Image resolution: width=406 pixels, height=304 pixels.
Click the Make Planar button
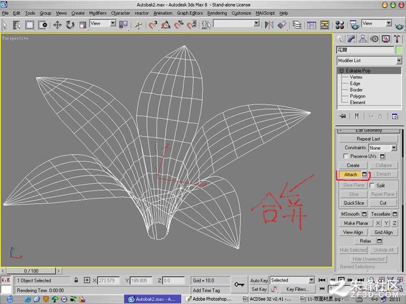click(x=356, y=223)
